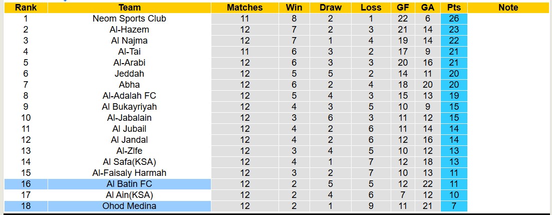Select the Al-Adalah FC team
This screenshot has height=215, width=552.
pyautogui.click(x=129, y=96)
